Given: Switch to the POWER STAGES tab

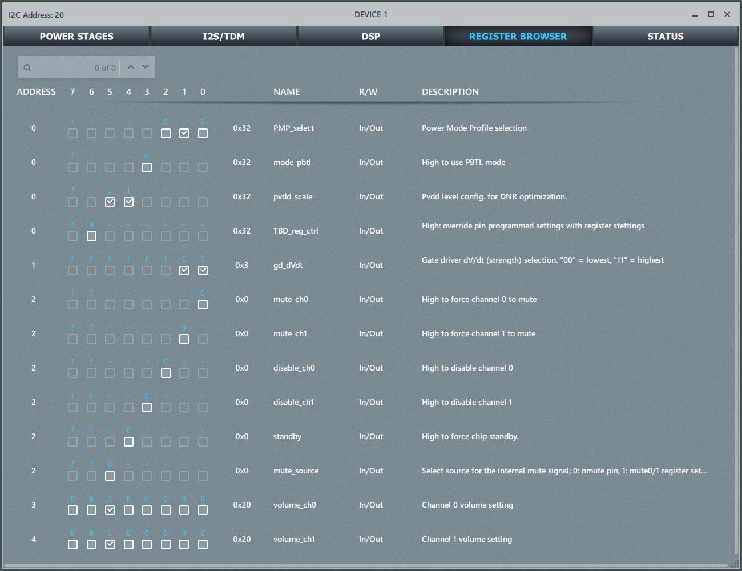Looking at the screenshot, I should (76, 37).
